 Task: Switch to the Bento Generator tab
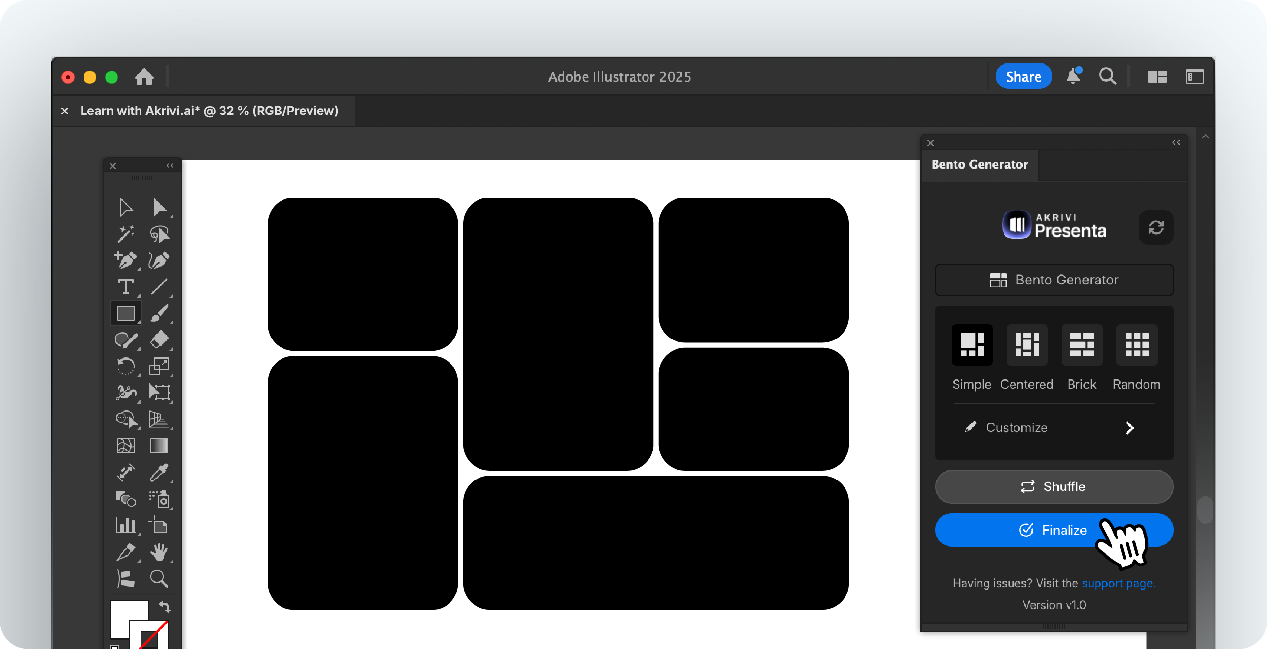click(x=980, y=165)
